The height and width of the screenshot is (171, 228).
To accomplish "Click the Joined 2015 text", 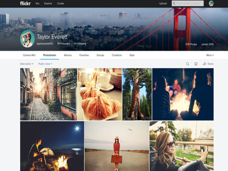I will point(207,44).
